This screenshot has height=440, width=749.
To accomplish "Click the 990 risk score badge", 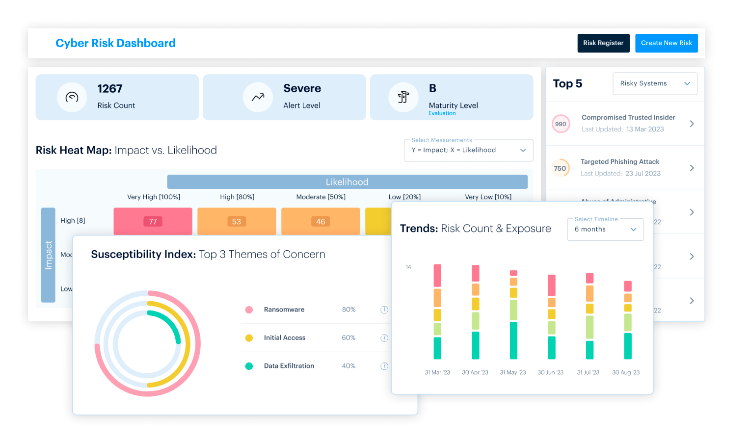I will 561,124.
